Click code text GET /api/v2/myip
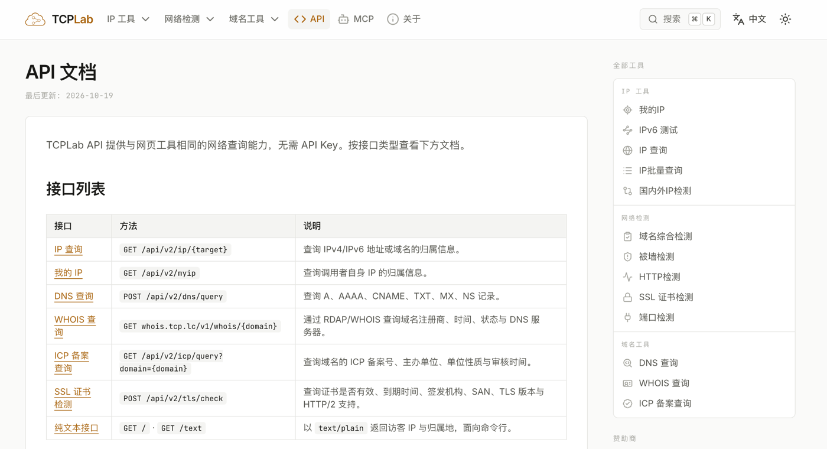Viewport: 827px width, 449px height. pos(159,273)
